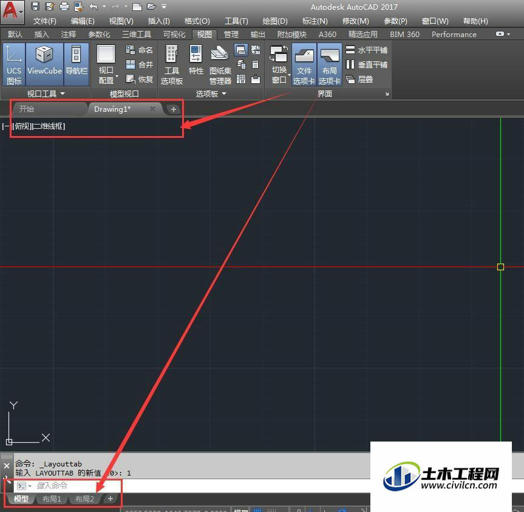
Task: Click the Redo arrow icon
Action: click(115, 6)
